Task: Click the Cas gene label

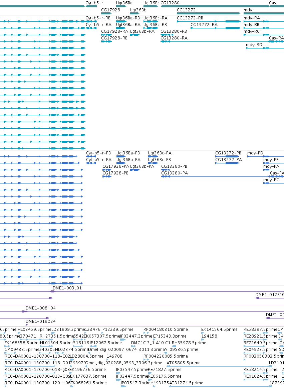Action: pyautogui.click(x=272, y=3)
